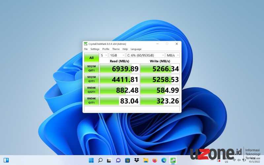Start the RND4K Q32T1 test
Viewport: 264px width, 165px height.
(x=91, y=90)
